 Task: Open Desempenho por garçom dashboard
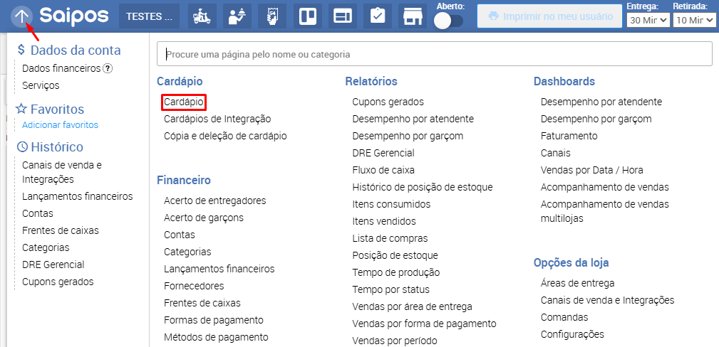click(596, 119)
